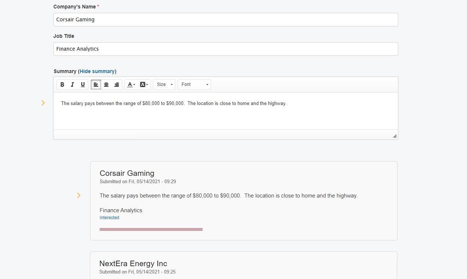Toggle underline formatting in the Summary editor
This screenshot has height=279, width=467.
point(83,84)
